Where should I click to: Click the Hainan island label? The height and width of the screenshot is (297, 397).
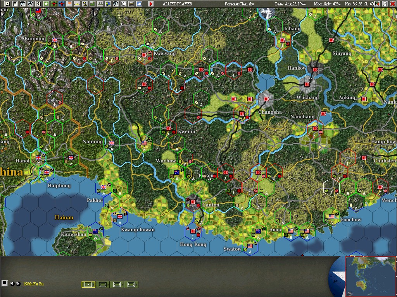click(64, 217)
